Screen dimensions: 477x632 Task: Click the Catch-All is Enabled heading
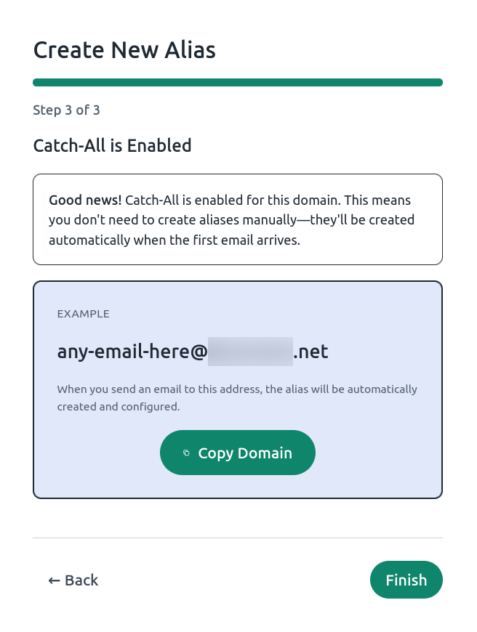[112, 145]
